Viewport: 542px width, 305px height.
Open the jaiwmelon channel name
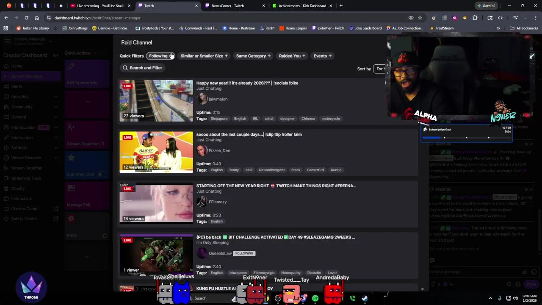coord(218,99)
